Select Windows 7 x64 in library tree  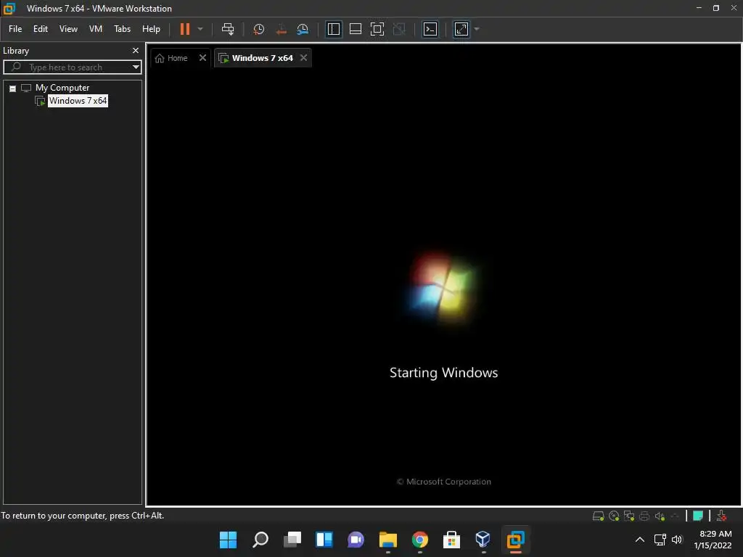point(78,100)
